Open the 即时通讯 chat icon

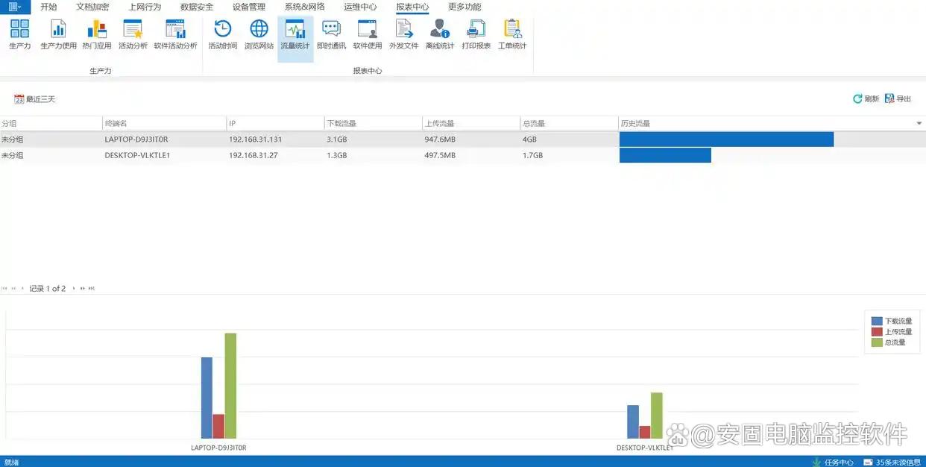331,34
